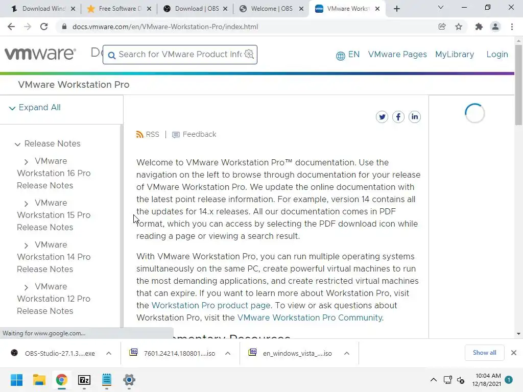Open Workstation Pro product page link
523x392 pixels.
click(x=211, y=305)
